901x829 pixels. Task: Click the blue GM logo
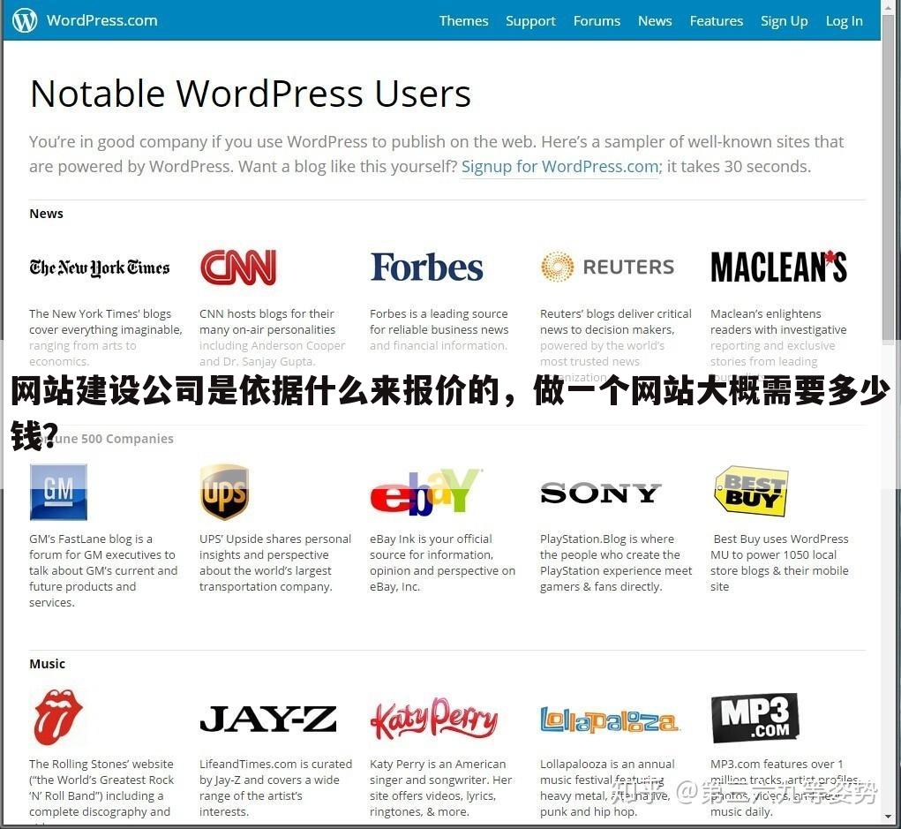point(58,492)
